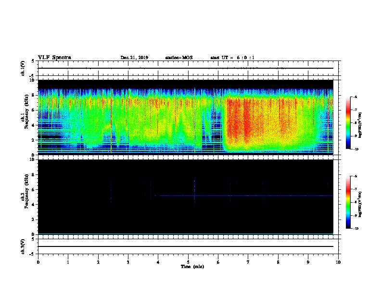The height and width of the screenshot is (294, 381).
Task: Click the ch.1 voltage waveform trace
Action: [x=185, y=68]
